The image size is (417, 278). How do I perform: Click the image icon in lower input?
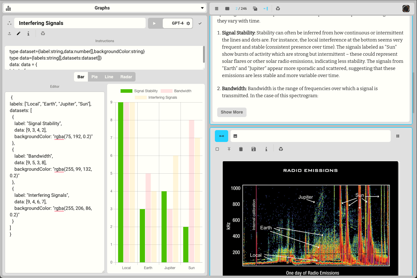[235, 136]
